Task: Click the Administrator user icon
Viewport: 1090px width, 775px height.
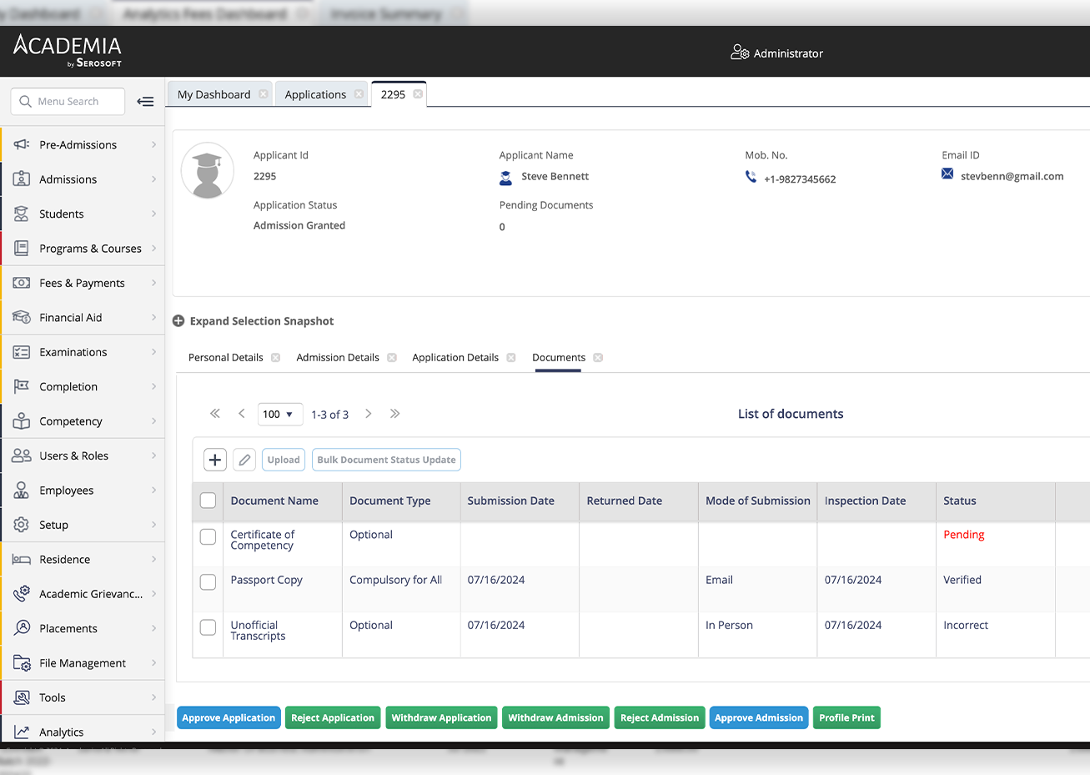Action: point(740,53)
